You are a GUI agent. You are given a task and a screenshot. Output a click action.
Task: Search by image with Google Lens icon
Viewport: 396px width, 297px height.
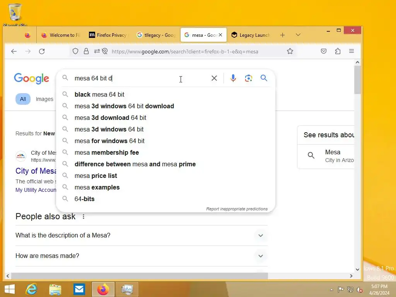click(249, 78)
